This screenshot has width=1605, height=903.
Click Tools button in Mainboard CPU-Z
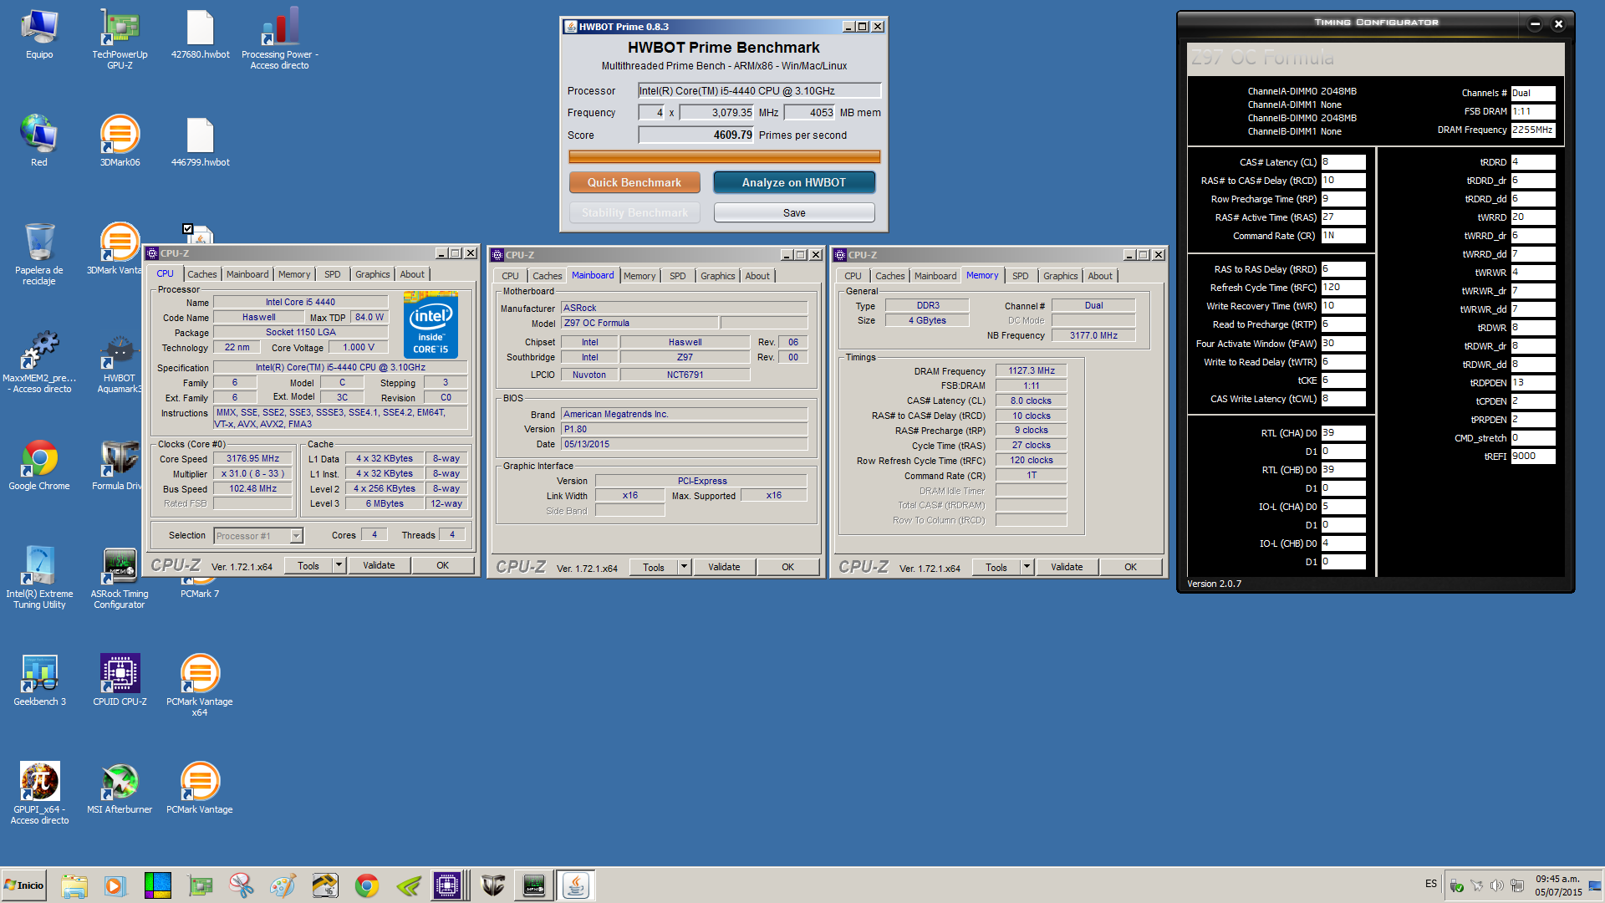[654, 567]
